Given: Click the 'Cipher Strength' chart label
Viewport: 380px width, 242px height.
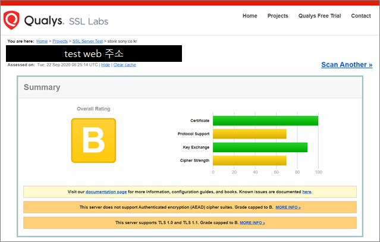Looking at the screenshot, I should click(x=194, y=161).
